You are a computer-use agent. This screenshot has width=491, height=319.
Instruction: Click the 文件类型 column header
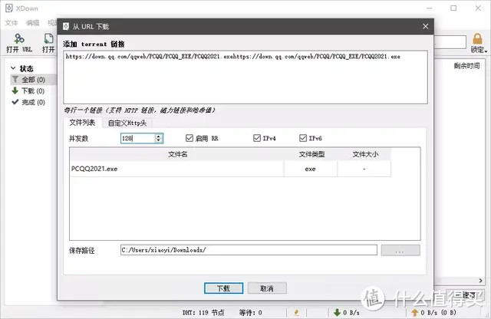tap(311, 154)
